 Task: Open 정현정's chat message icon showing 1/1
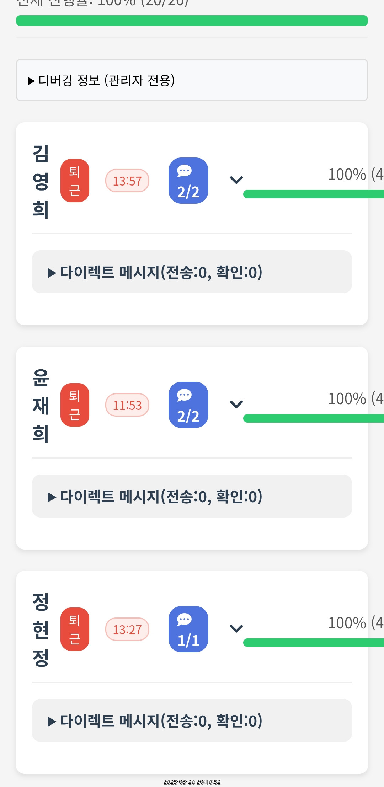coord(188,629)
